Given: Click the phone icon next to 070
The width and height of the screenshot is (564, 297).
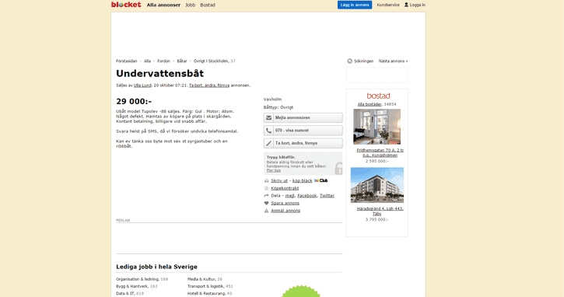Looking at the screenshot, I should [268, 131].
